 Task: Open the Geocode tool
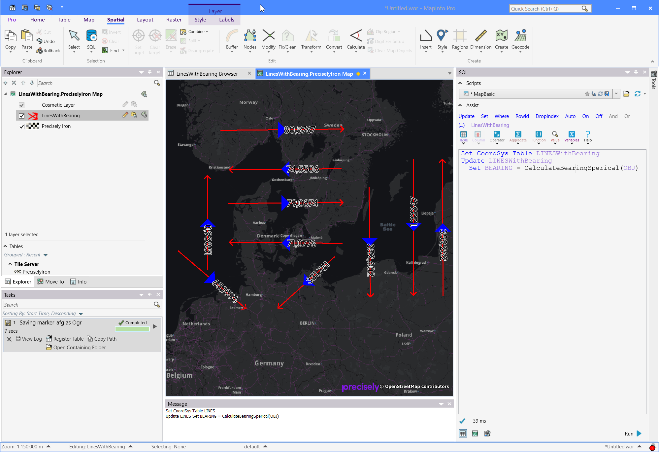click(x=520, y=40)
